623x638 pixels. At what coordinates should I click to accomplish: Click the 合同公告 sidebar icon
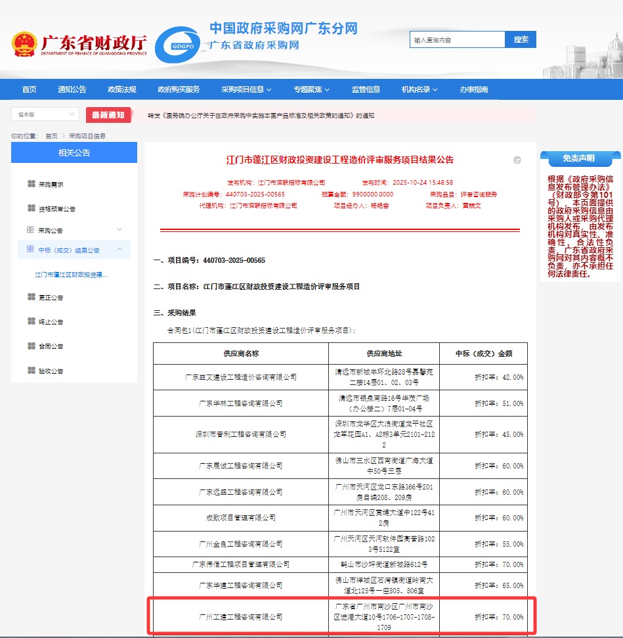point(31,346)
